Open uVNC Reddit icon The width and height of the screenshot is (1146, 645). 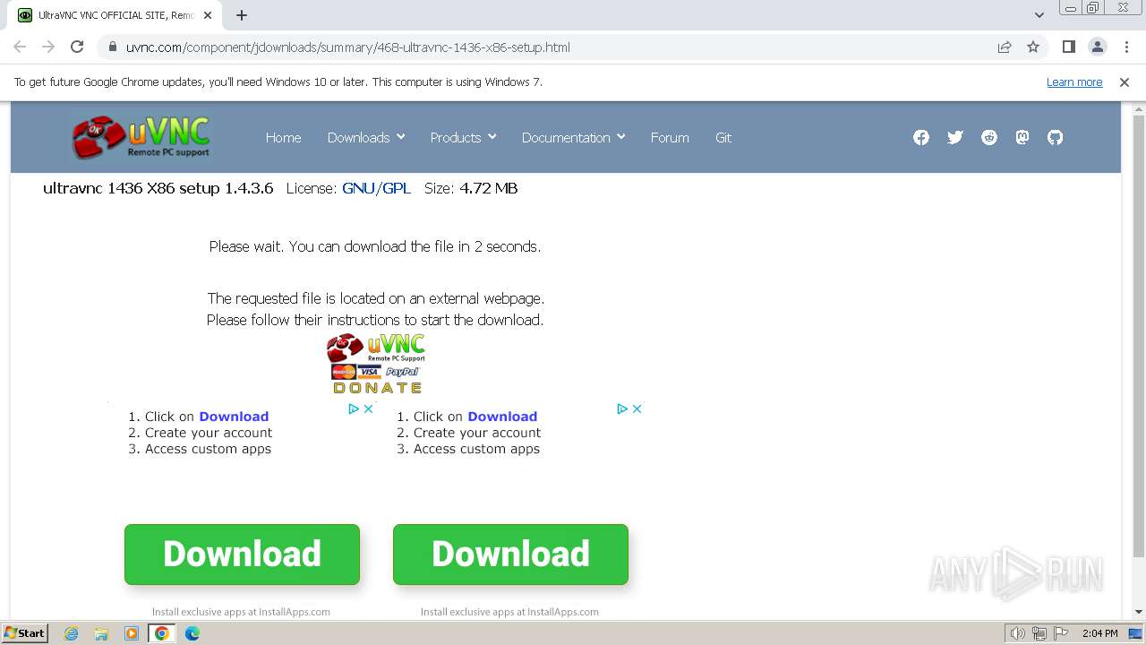coord(989,137)
